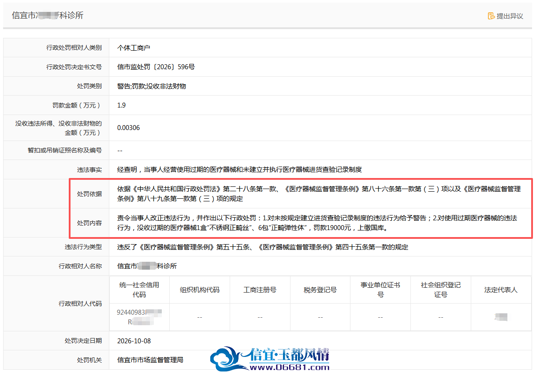540x375 pixels.
Task: Click the text starting 依据《中华人民共和国行政处罚法》
Action: pos(319,193)
